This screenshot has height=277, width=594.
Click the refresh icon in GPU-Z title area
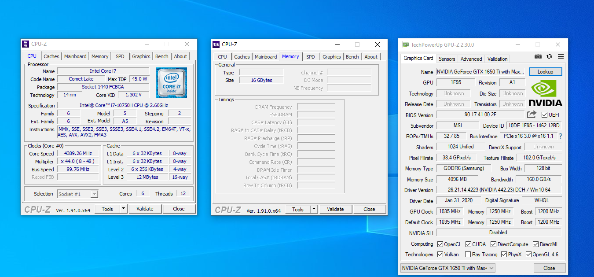click(549, 56)
